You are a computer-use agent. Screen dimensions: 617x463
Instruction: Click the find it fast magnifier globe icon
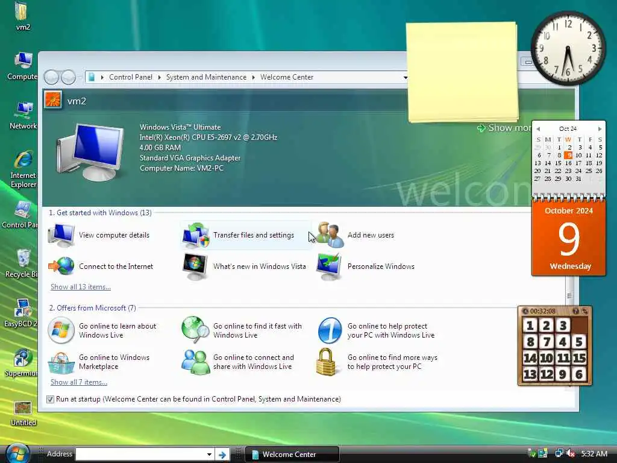pos(196,330)
